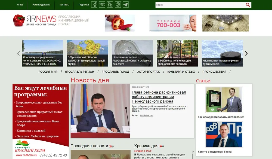Open headline about Переславского района administration
Viewport: 272px width, 159px height.
[159, 97]
